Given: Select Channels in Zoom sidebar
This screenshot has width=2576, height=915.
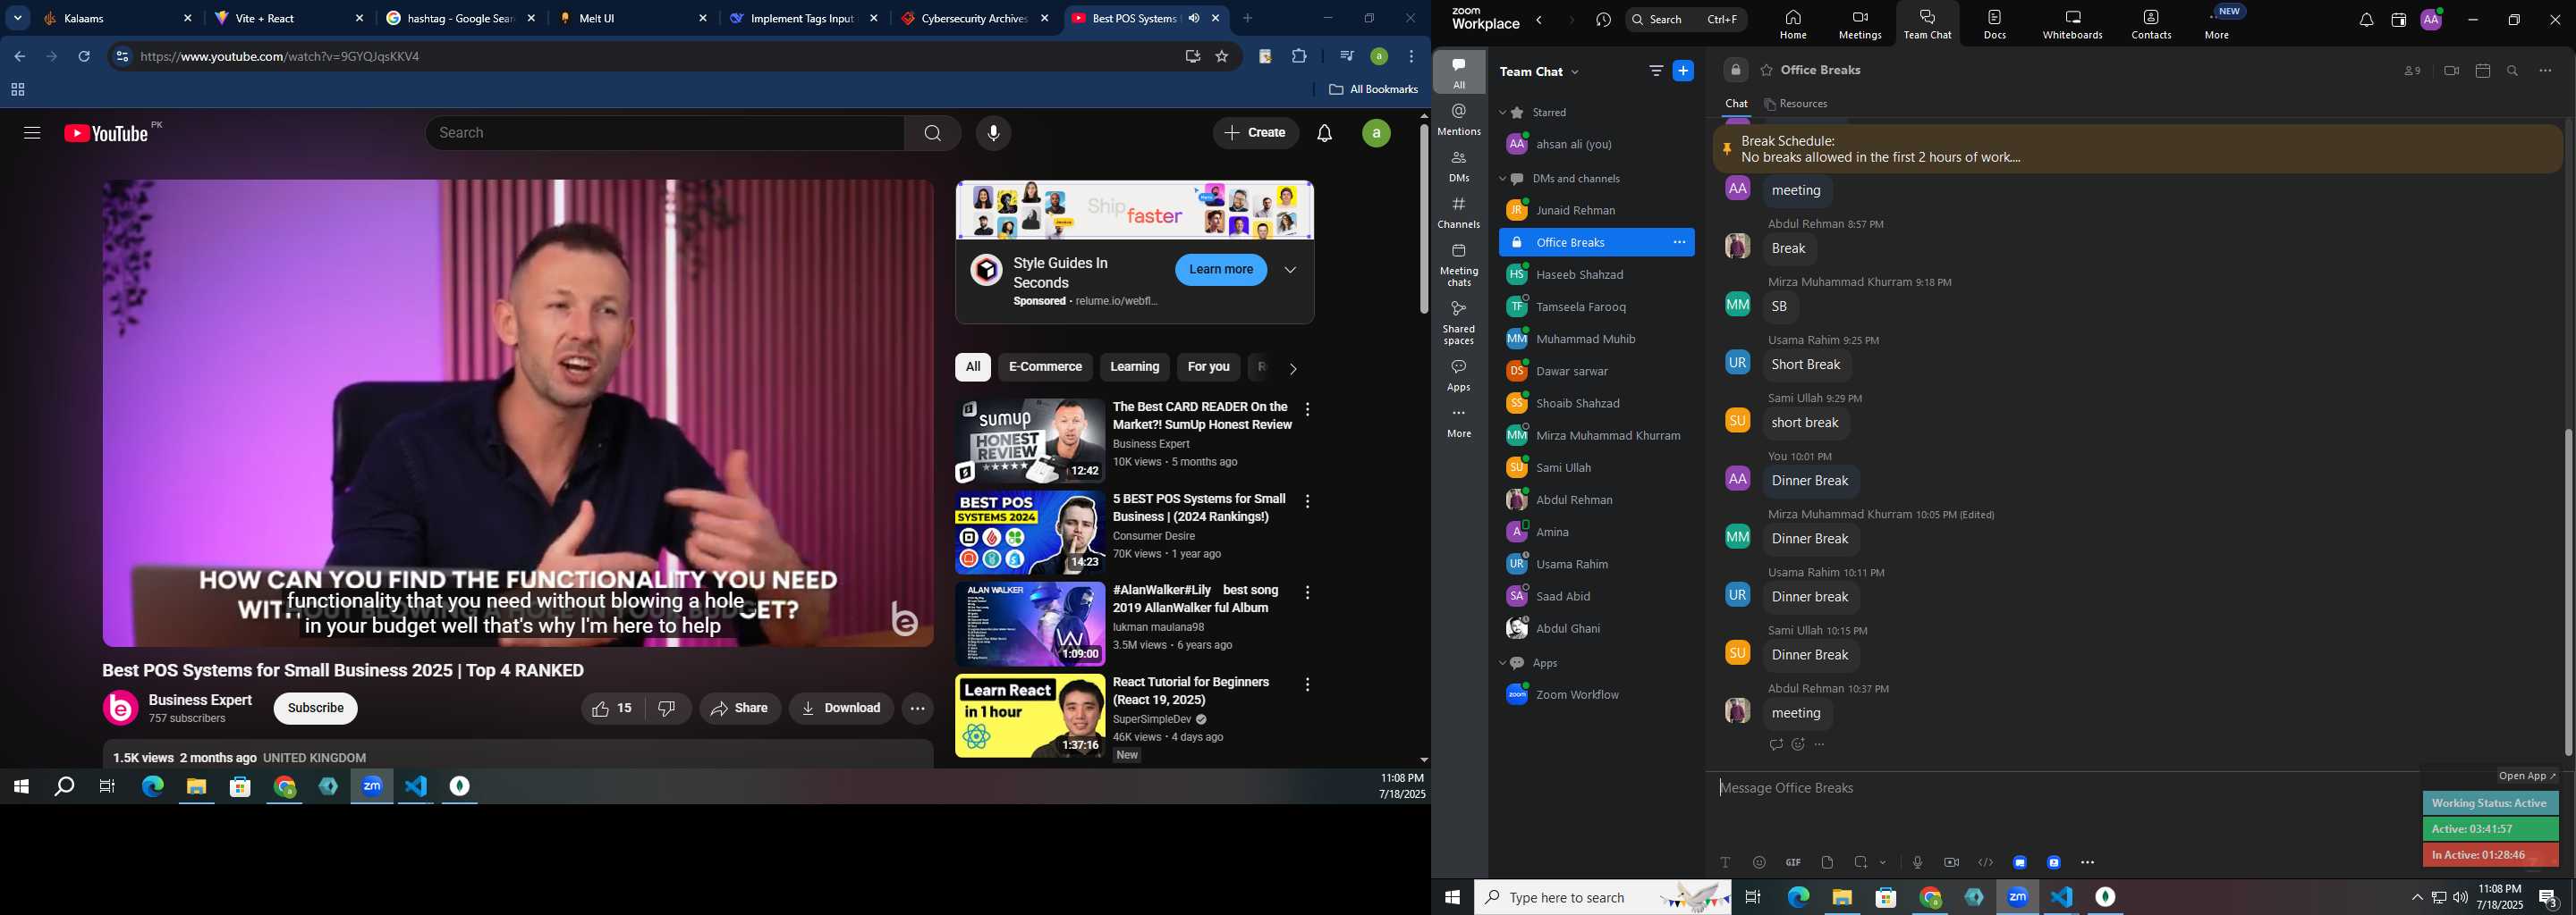Looking at the screenshot, I should pos(1459,213).
